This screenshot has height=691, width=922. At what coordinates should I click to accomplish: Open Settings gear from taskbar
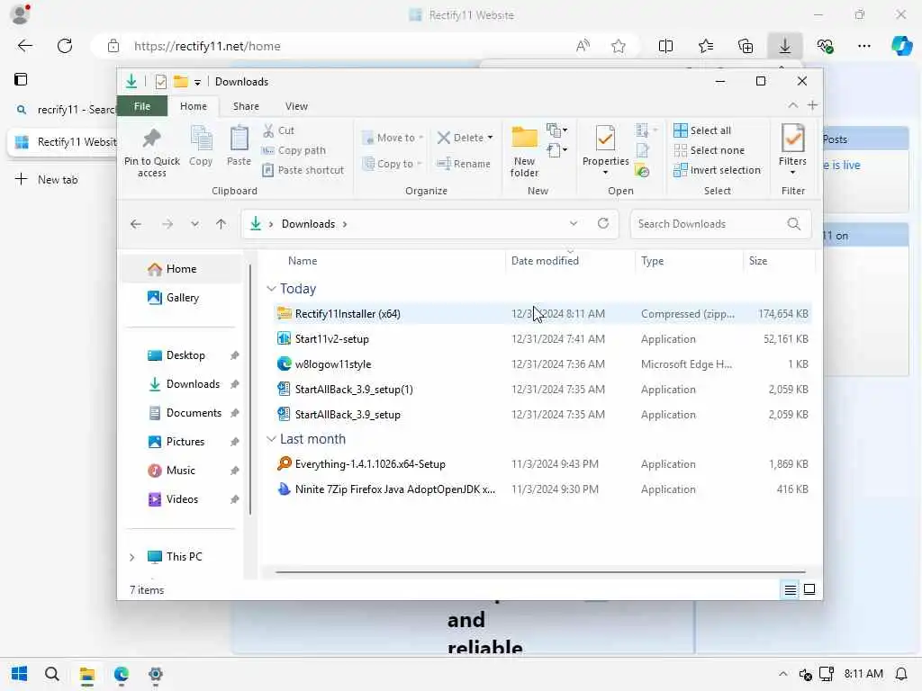(x=155, y=674)
